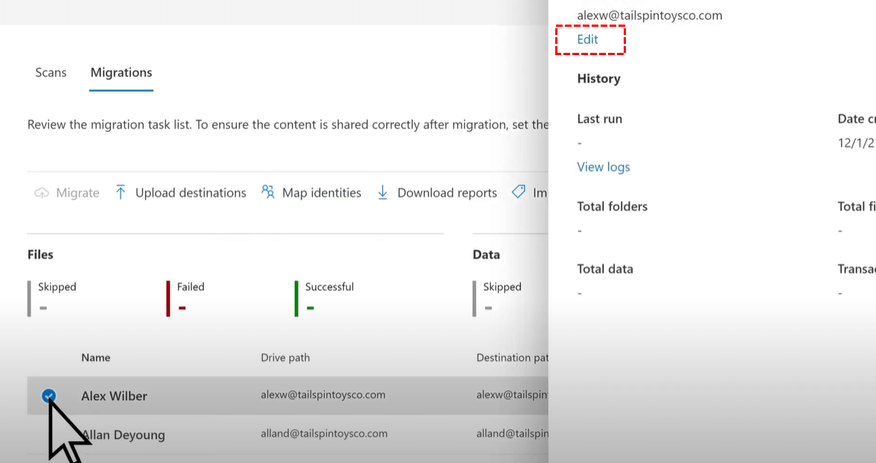Click Download reports text in toolbar
Image resolution: width=876 pixels, height=463 pixels.
pyautogui.click(x=447, y=193)
